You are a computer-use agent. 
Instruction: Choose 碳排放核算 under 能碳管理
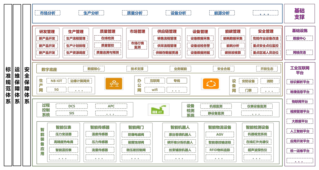[x=233, y=53]
